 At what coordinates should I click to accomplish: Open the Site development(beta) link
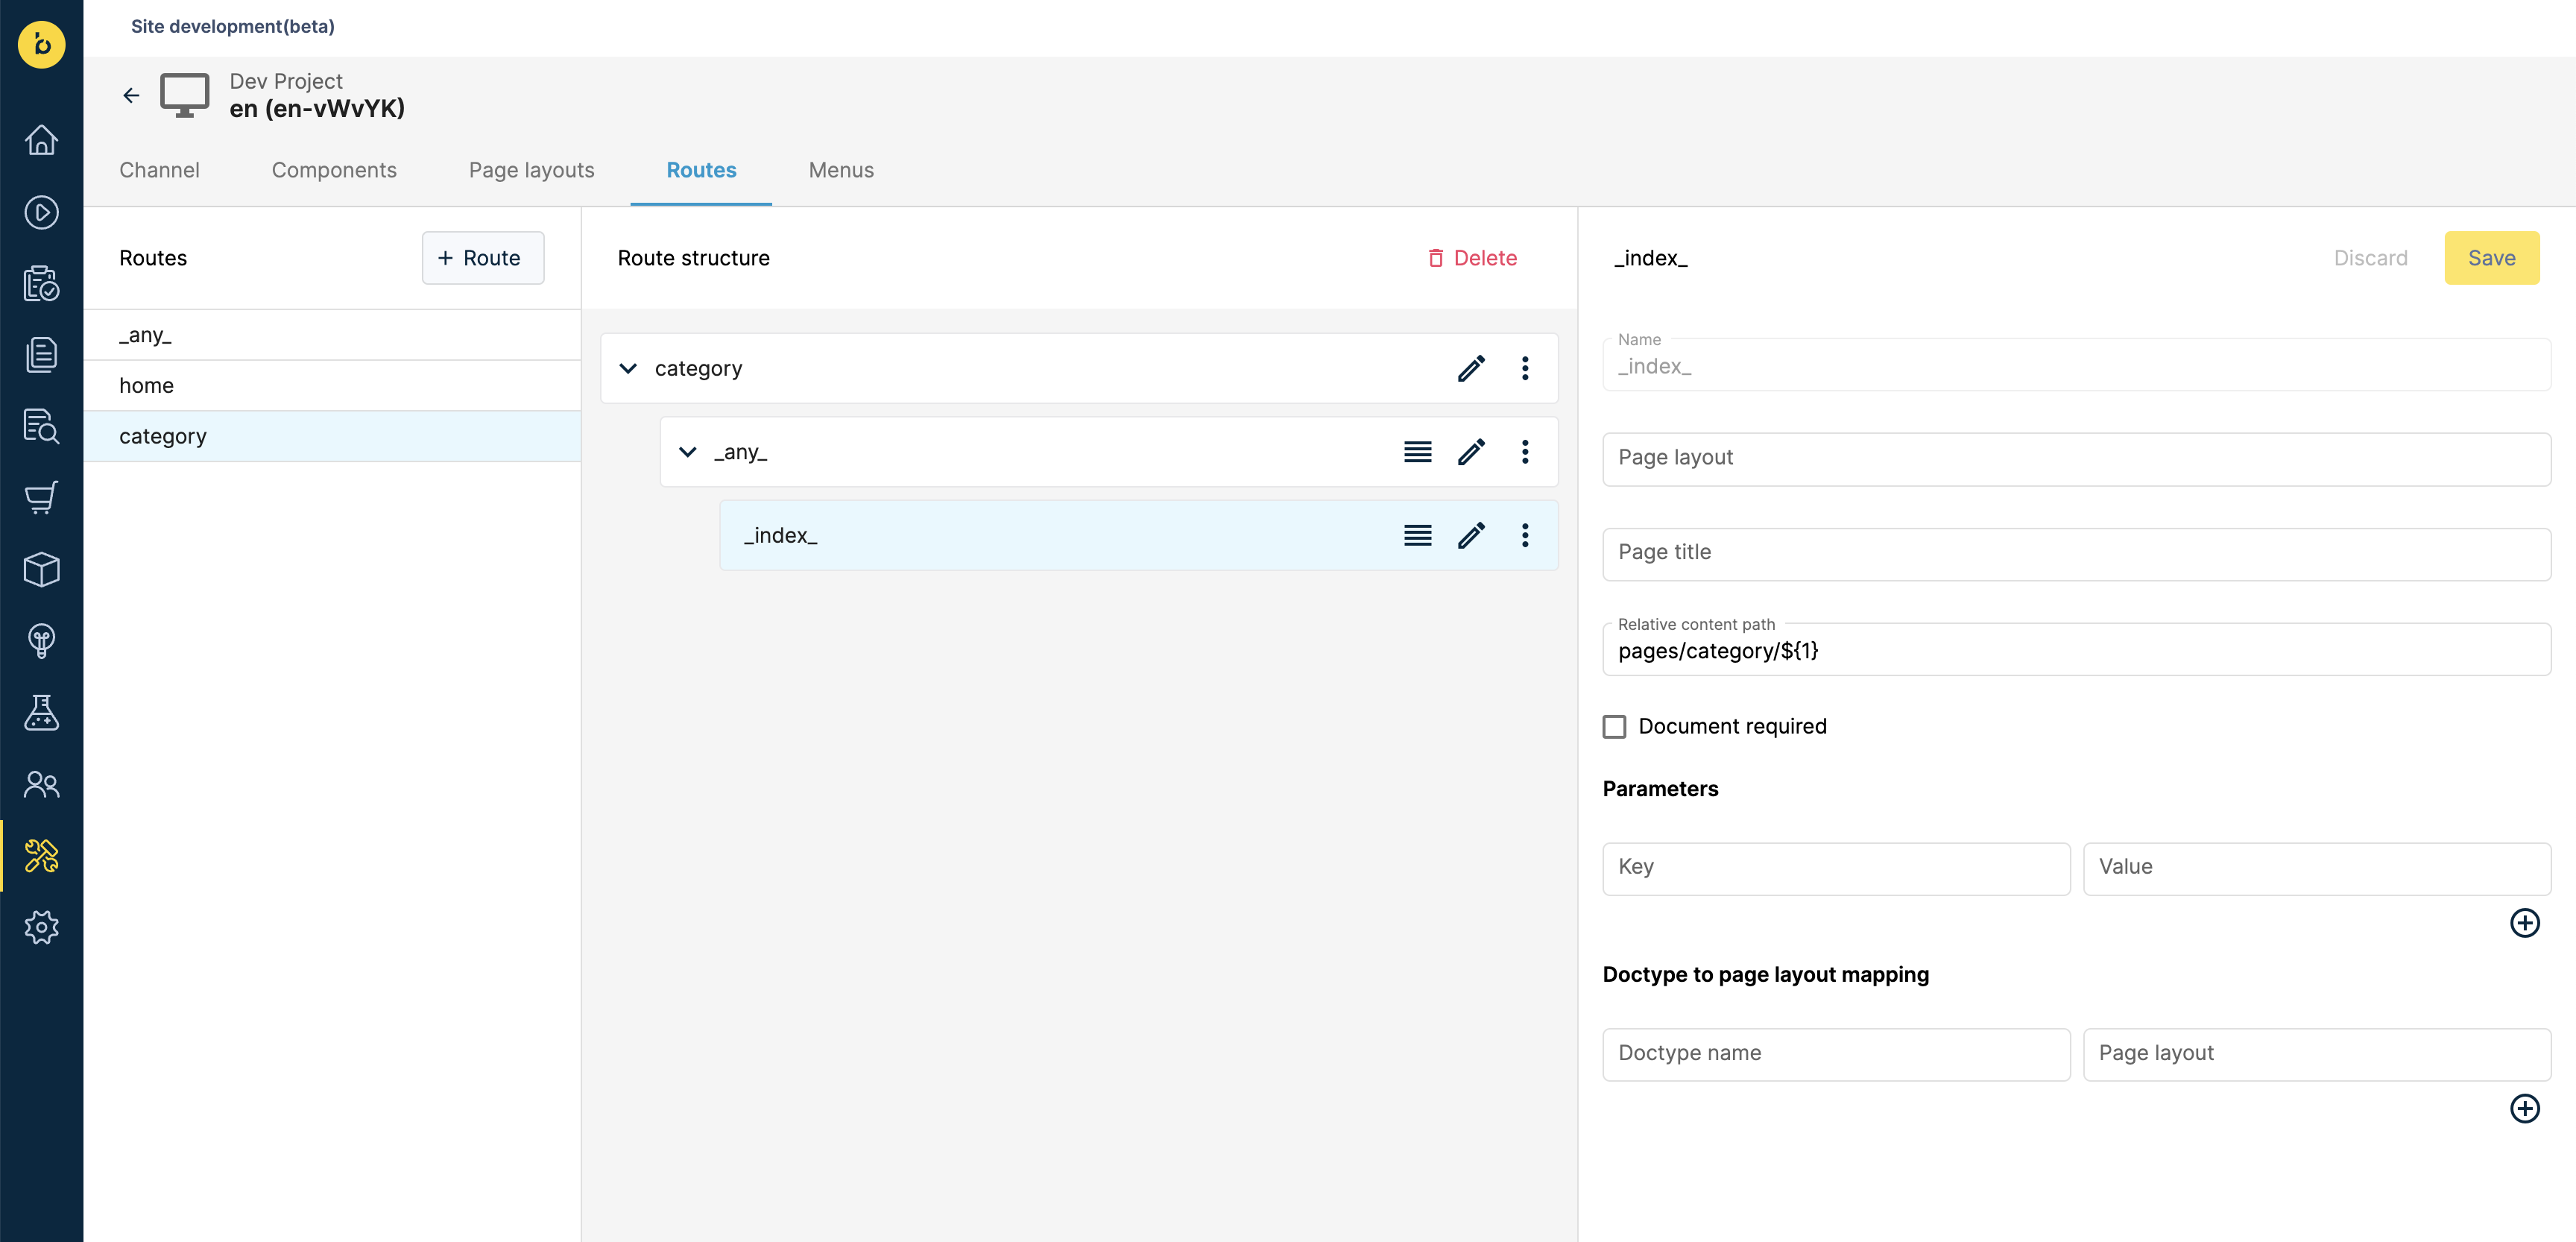tap(233, 26)
